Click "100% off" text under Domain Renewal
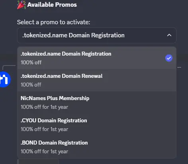 coord(31,85)
